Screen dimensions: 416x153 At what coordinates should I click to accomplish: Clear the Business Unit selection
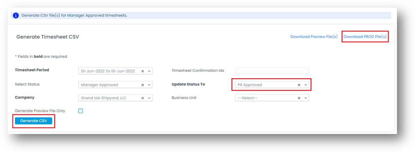299,98
